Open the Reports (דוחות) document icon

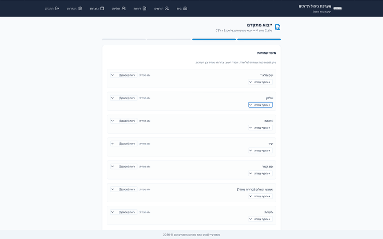tap(144, 9)
